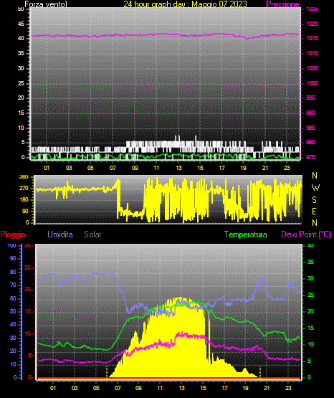Screen dimensions: 334x398
Task: Click the Pressione legend label
Action: coord(282,4)
